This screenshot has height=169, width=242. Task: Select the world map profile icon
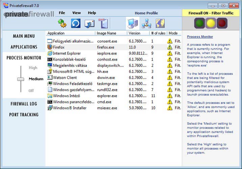[x=160, y=23]
